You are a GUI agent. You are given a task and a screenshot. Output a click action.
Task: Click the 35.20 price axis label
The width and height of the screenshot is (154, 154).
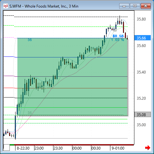tap(141, 98)
